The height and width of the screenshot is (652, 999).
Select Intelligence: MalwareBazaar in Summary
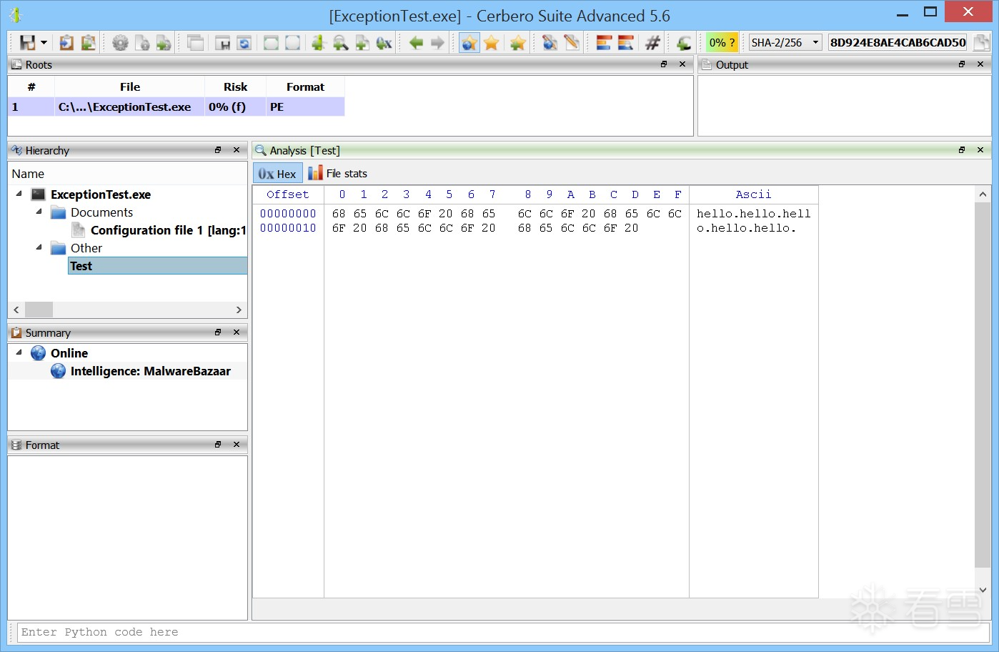[x=150, y=371]
